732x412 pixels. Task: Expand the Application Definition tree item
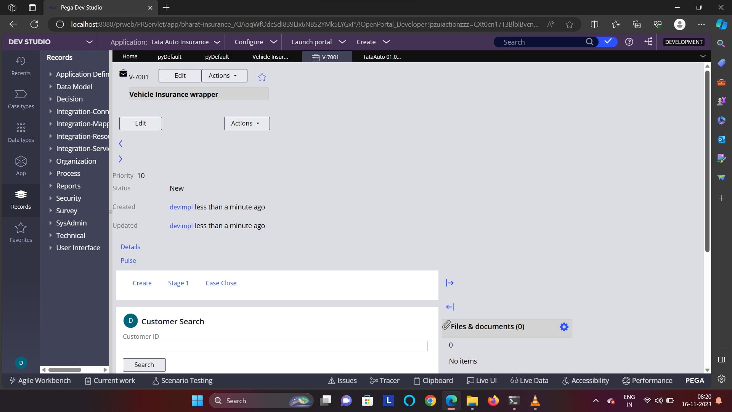(50, 74)
